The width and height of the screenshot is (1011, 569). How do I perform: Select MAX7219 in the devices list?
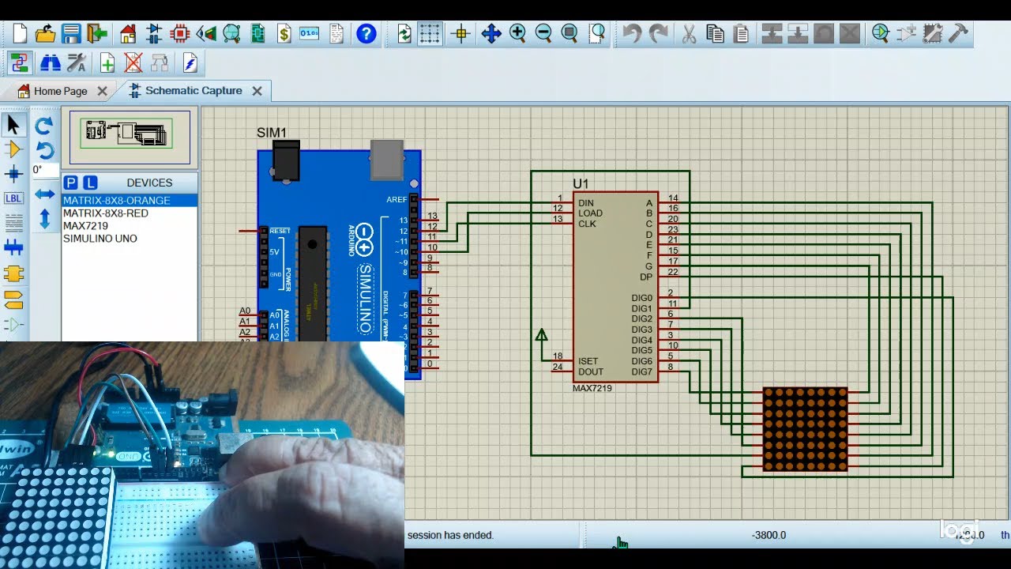(x=130, y=226)
